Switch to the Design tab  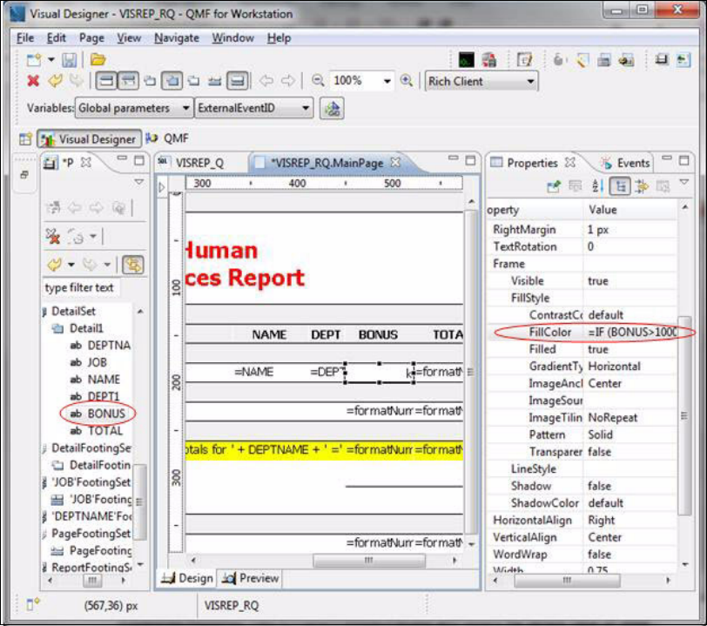click(x=187, y=578)
